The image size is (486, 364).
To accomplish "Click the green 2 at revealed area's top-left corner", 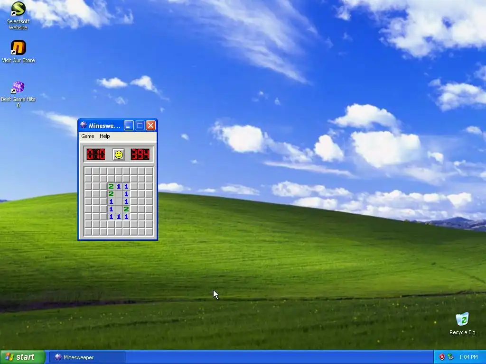I will pos(111,186).
